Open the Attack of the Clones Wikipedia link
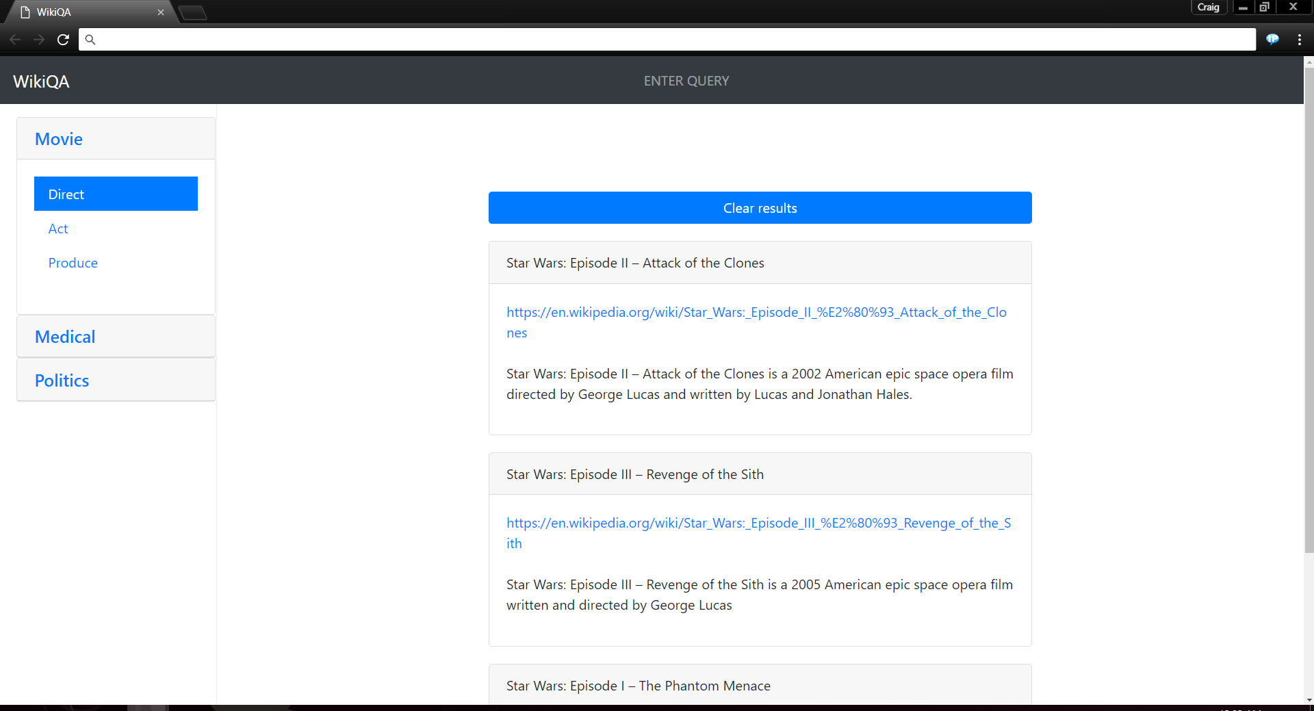The width and height of the screenshot is (1314, 711). 756,313
